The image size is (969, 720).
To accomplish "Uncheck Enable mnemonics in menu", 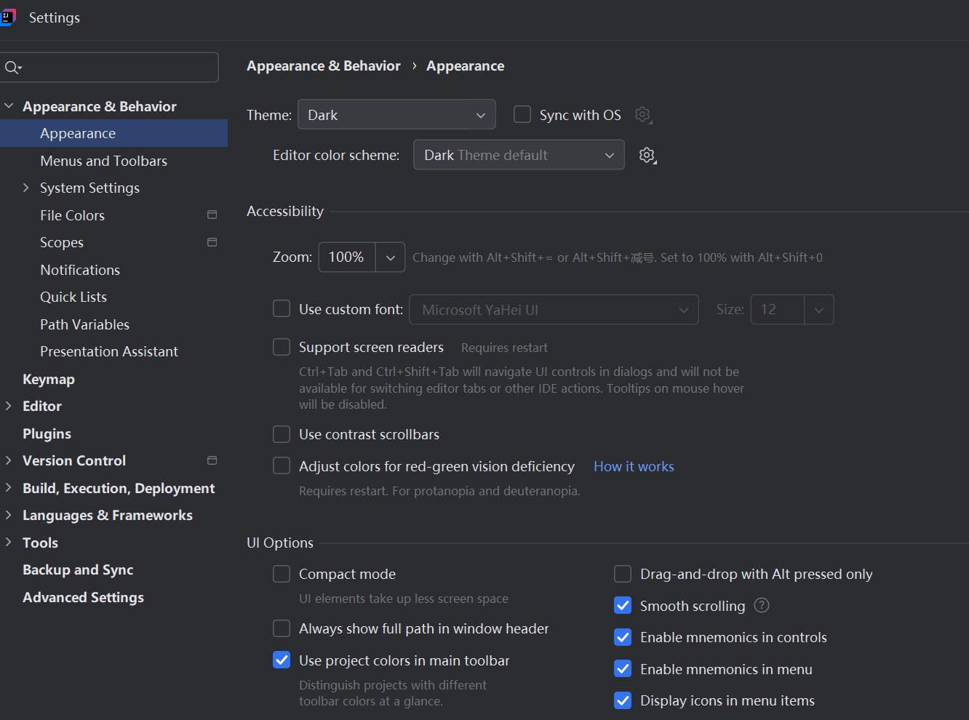I will point(623,669).
